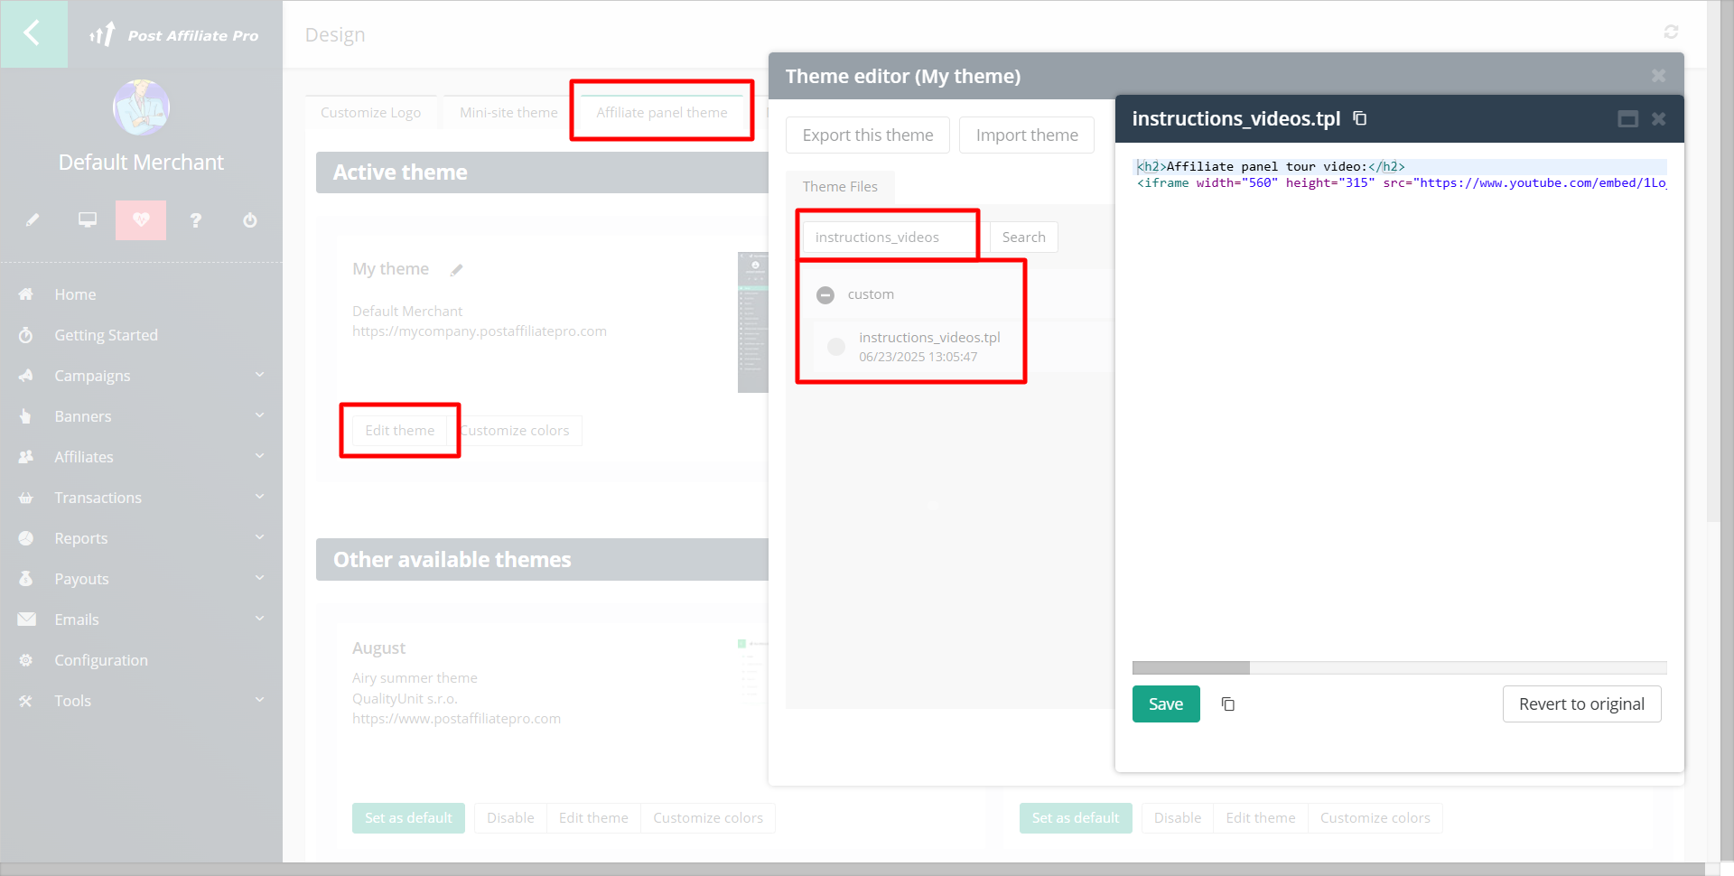
Task: Click the Affiliates people icon
Action: click(x=26, y=457)
